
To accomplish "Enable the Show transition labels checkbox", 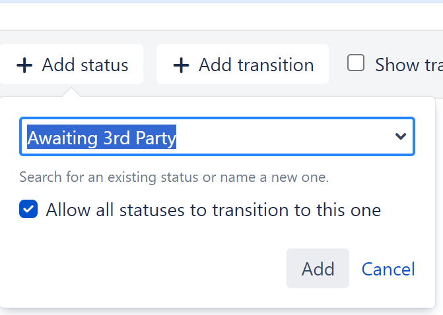I will [x=357, y=64].
